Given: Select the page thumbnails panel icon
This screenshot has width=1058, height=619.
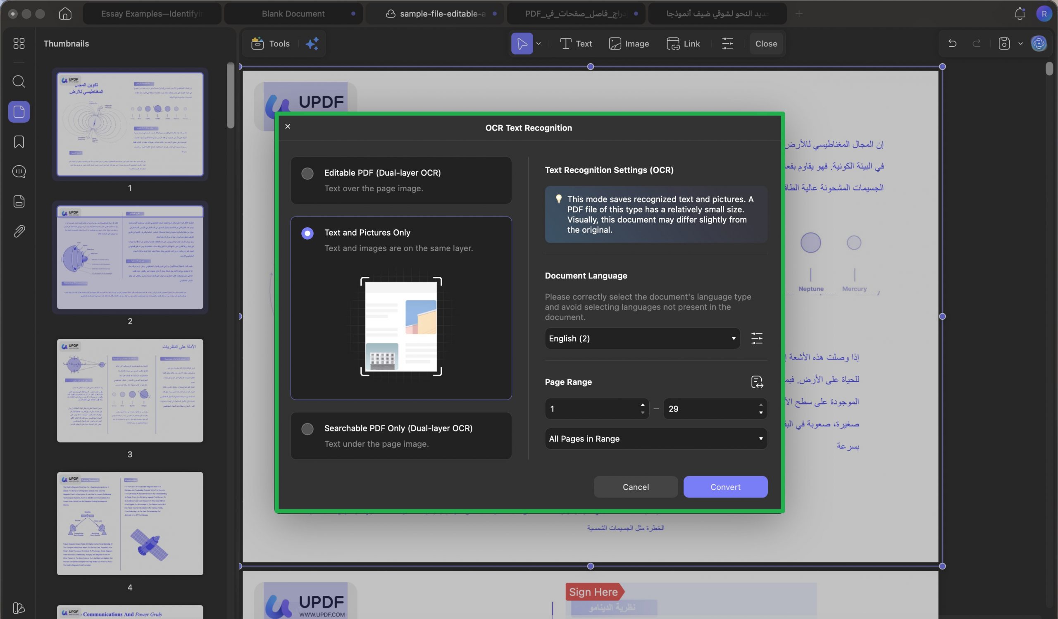Looking at the screenshot, I should click(x=19, y=112).
